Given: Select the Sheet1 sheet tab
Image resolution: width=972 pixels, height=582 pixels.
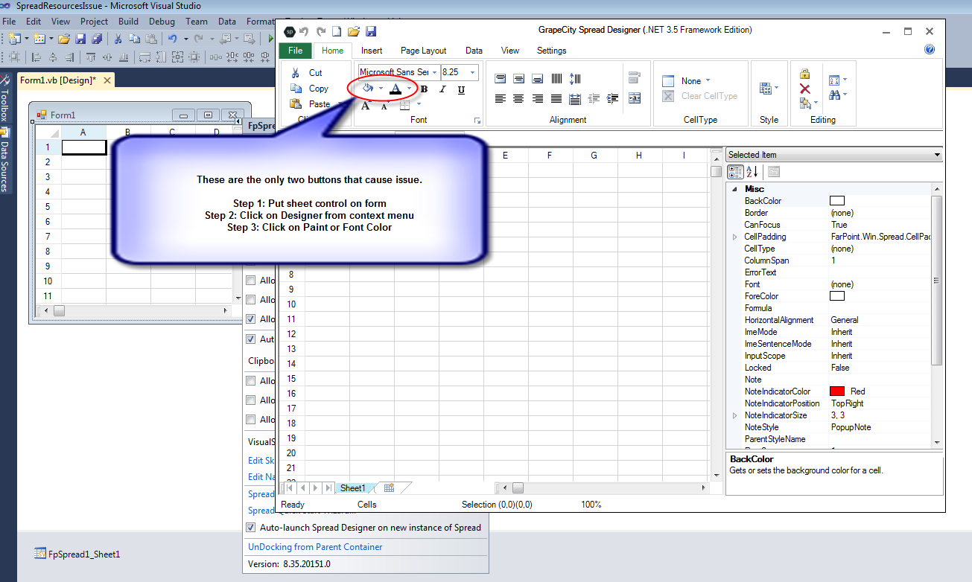Looking at the screenshot, I should 353,488.
